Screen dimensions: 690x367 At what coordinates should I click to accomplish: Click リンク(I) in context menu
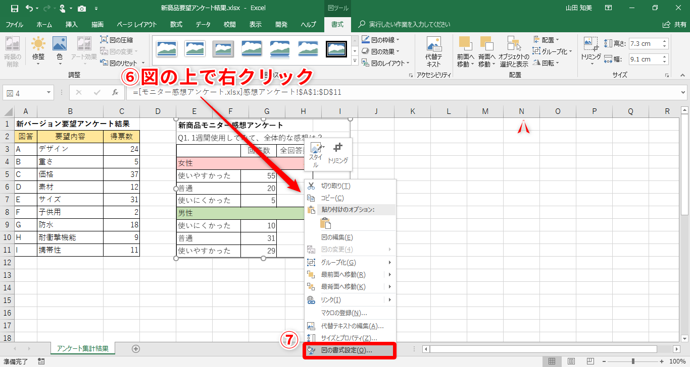pos(351,300)
